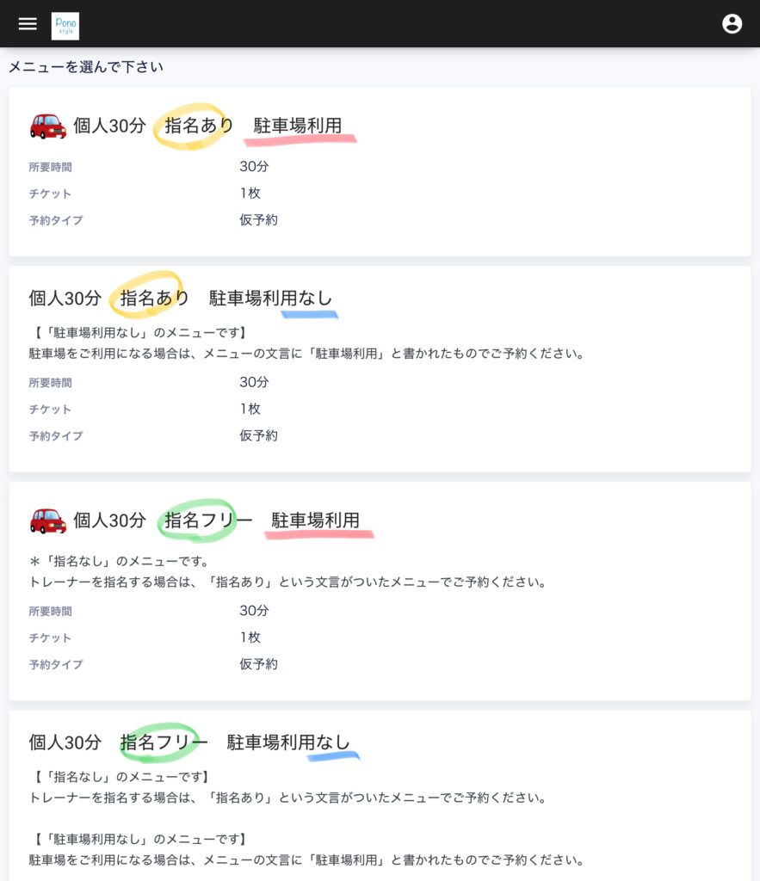Click the red car icon in first menu card
The image size is (760, 881).
[48, 126]
